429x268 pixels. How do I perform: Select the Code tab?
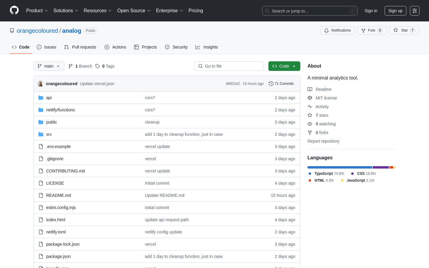point(21,47)
